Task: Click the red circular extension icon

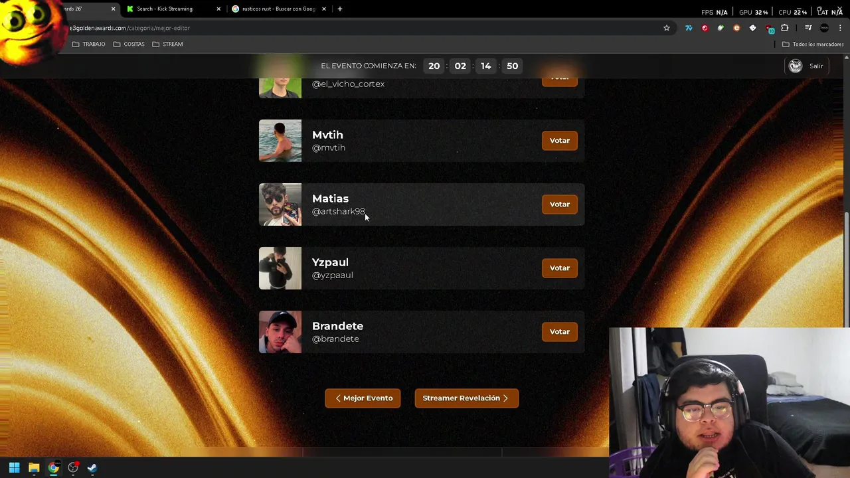Action: 705,28
